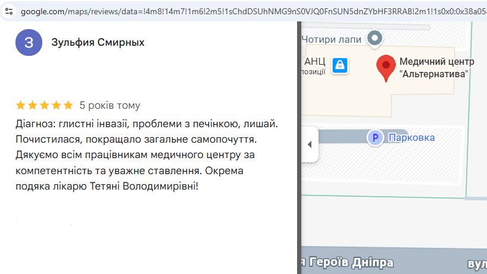Click the first yellow rating star

(21, 105)
